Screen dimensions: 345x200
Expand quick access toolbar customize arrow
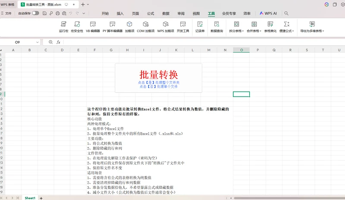pos(84,13)
